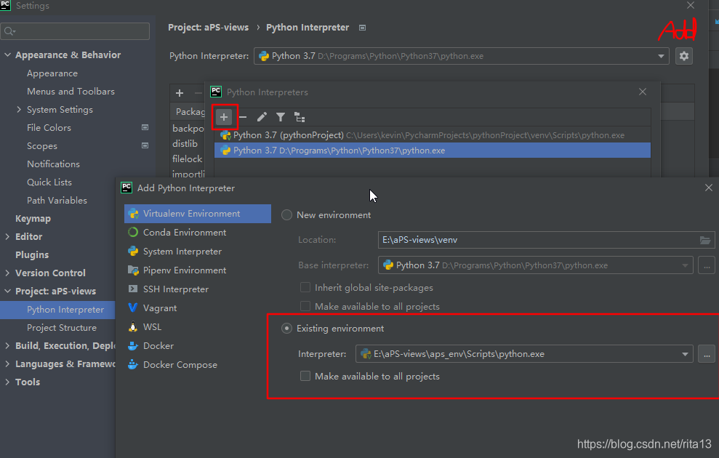Select the New environment radio button
719x458 pixels.
(x=286, y=214)
